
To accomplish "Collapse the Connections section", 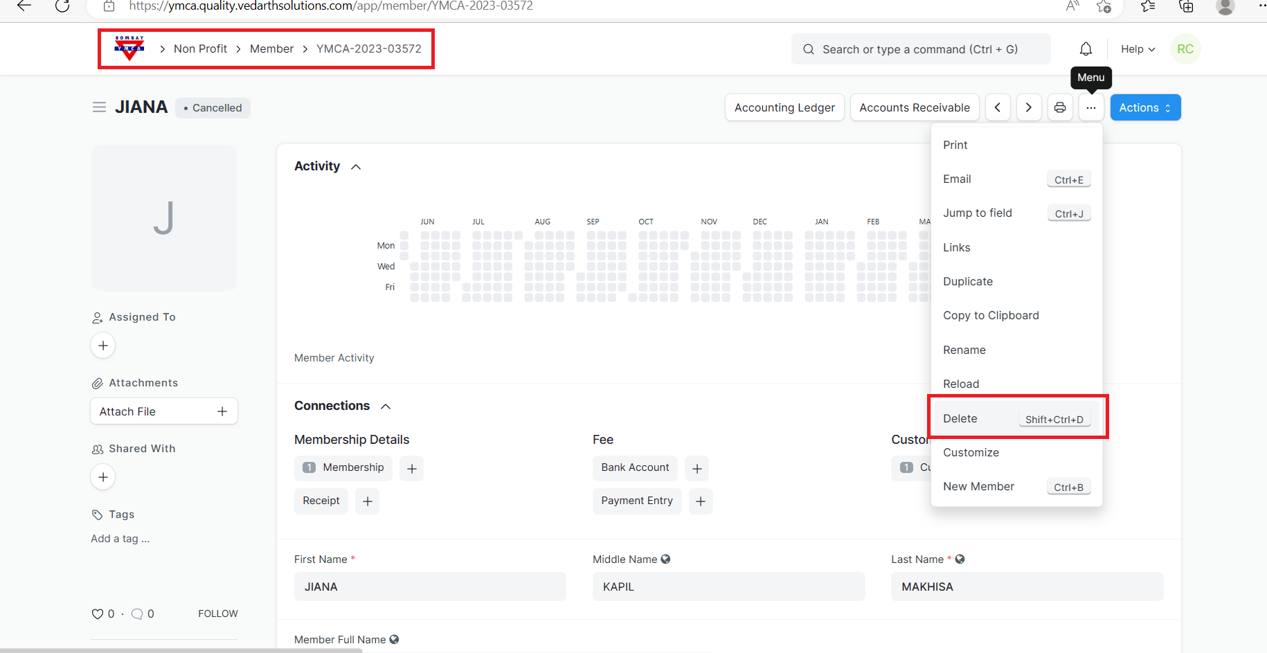I will [386, 406].
